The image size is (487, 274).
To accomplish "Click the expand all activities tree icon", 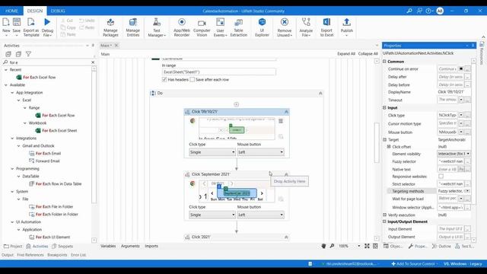I will [x=8, y=54].
